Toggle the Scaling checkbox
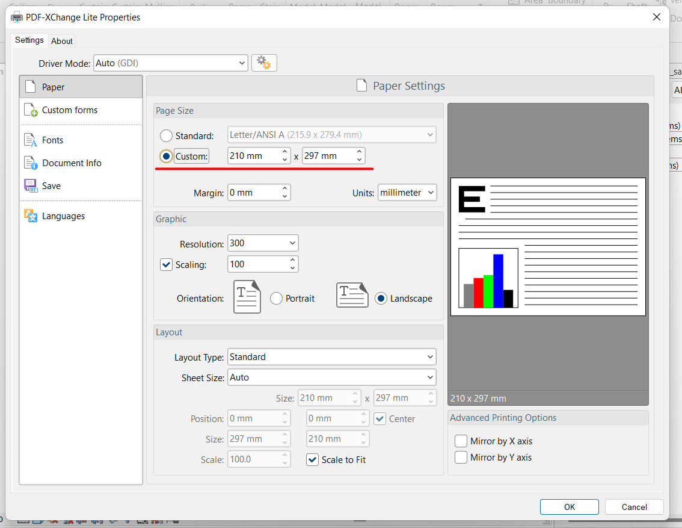 166,264
